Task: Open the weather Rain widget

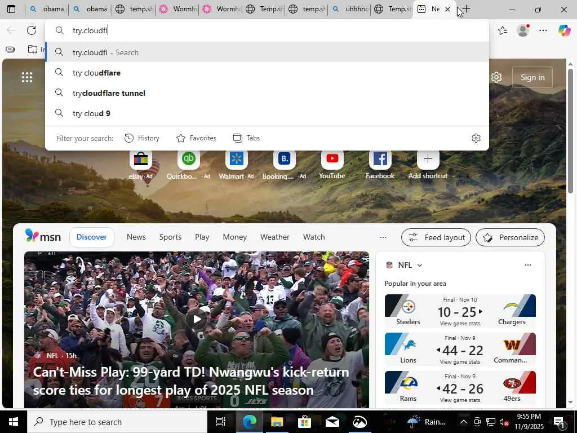Action: click(x=427, y=422)
